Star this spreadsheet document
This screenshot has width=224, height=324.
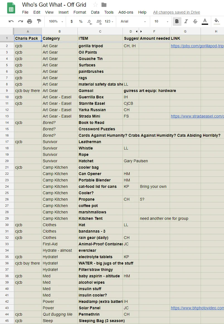click(95, 4)
